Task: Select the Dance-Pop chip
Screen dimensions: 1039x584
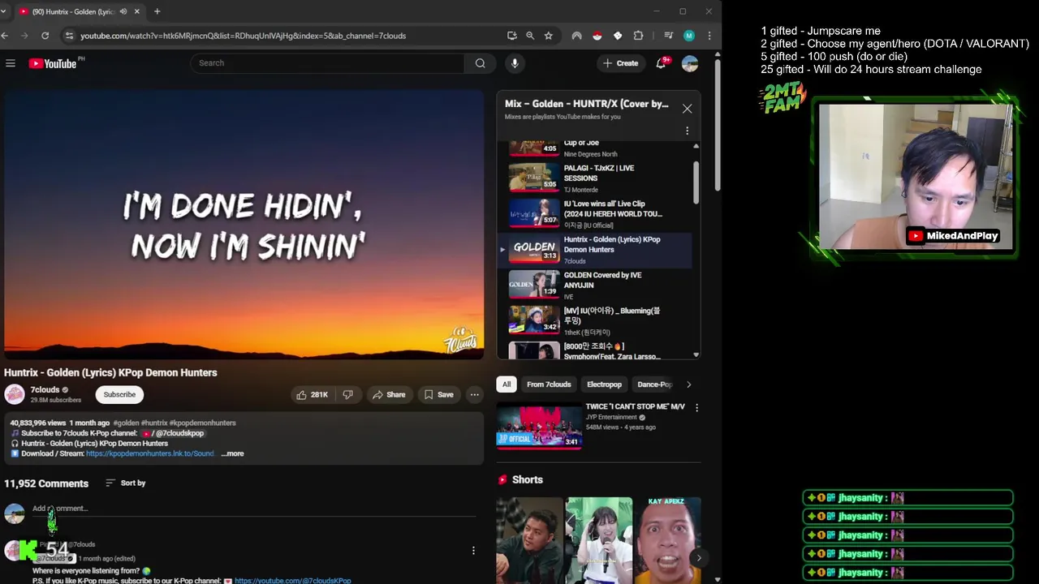Action: [x=654, y=384]
